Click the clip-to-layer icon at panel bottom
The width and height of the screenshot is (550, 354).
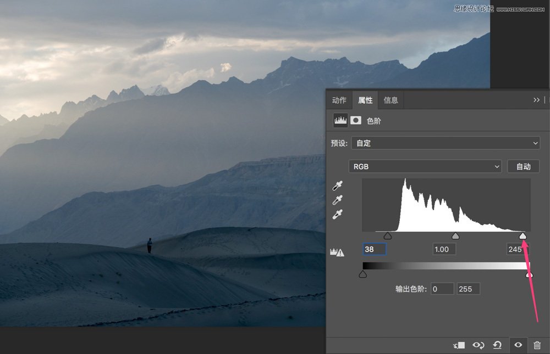point(459,345)
